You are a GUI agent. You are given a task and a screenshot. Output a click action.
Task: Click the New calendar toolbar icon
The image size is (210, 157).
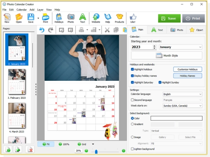(x=7, y=18)
